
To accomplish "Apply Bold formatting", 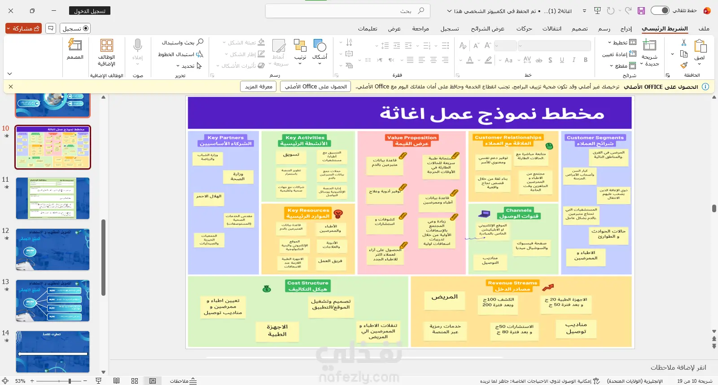I will (586, 60).
